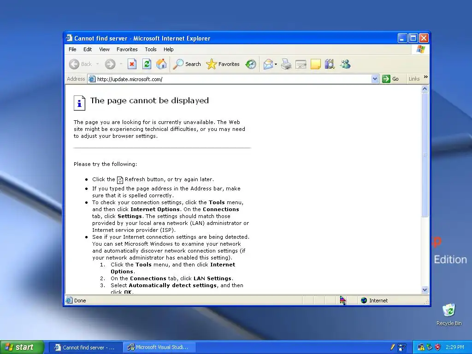The image size is (472, 354).
Task: Open the Messenger people icon
Action: click(345, 64)
